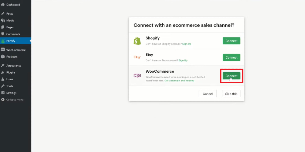
Task: Open the Tools menu item
Action: [16, 86]
